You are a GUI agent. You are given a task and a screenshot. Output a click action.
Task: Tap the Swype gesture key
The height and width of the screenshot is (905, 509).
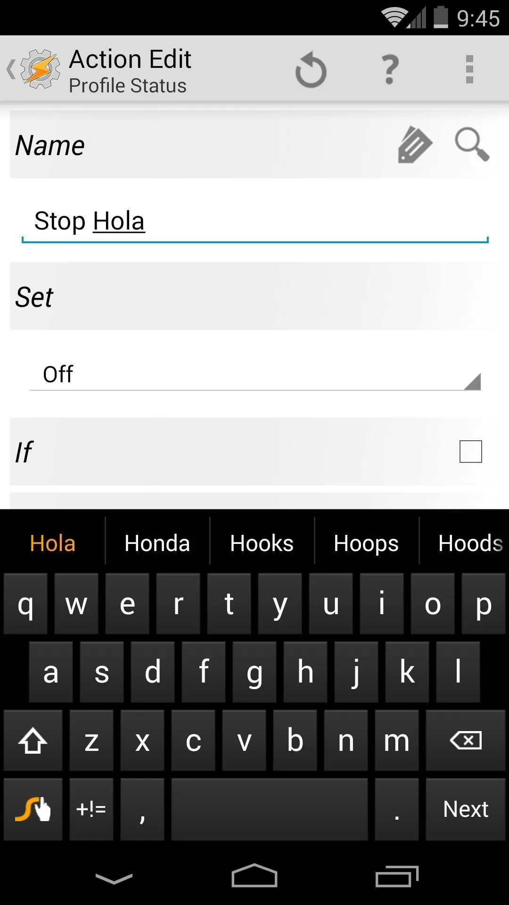click(x=33, y=809)
